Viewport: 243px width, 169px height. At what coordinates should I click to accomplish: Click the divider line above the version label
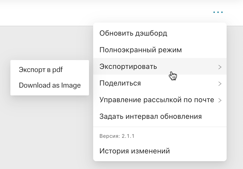160,127
